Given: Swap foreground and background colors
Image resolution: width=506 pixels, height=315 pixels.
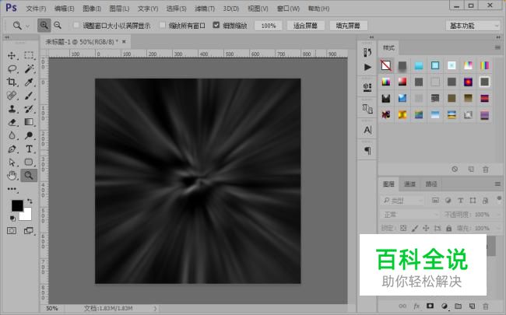Looking at the screenshot, I should tap(30, 201).
